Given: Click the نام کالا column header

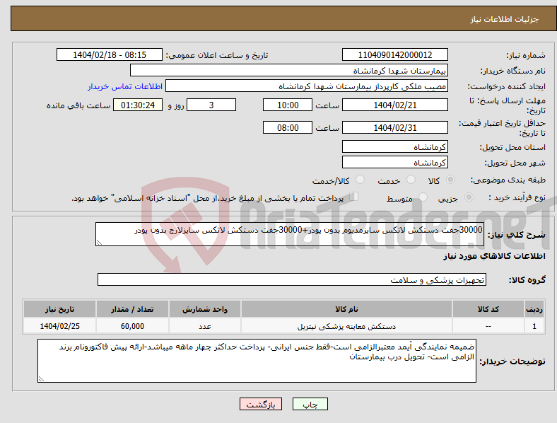Looking at the screenshot, I should pyautogui.click(x=346, y=309).
